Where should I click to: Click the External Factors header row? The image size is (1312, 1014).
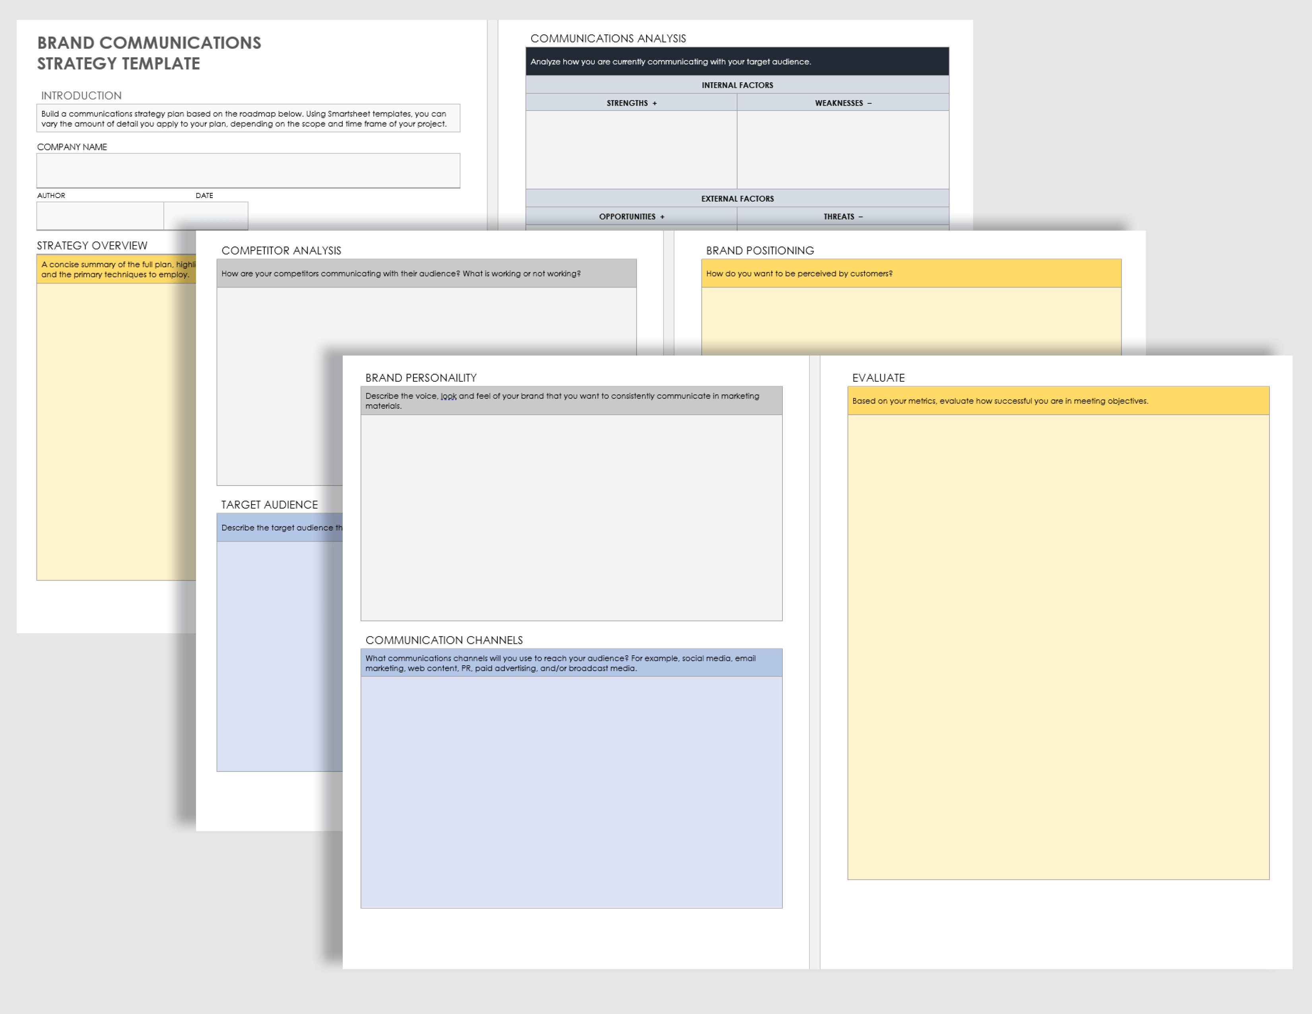pos(737,198)
